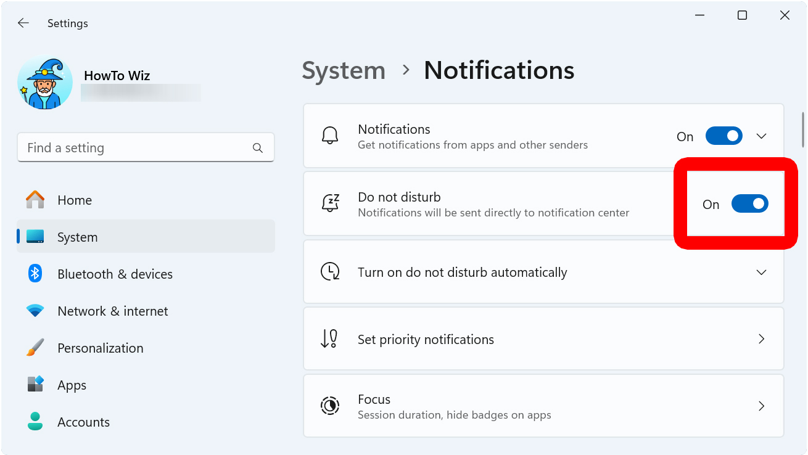The image size is (808, 455).
Task: Open Bluetooth & devices settings
Action: (114, 274)
